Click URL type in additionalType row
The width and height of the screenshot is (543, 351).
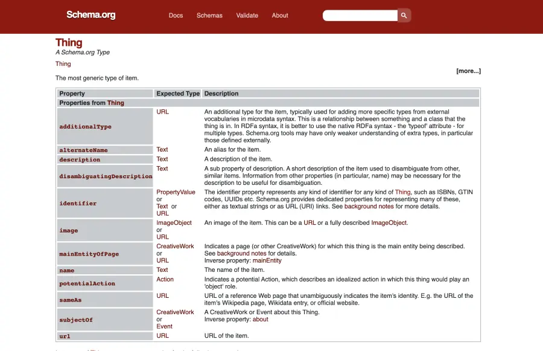coord(162,112)
